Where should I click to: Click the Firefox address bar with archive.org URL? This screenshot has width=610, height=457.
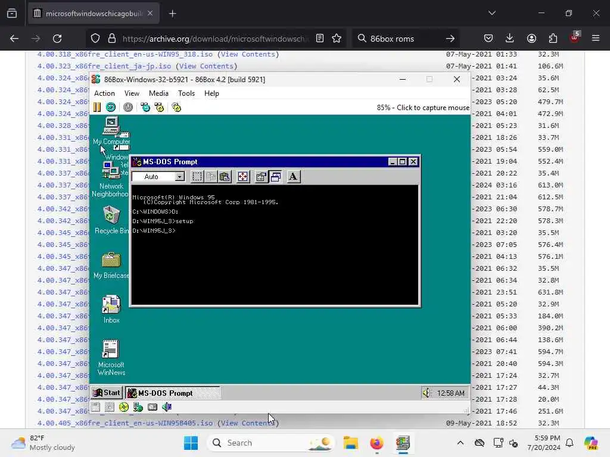click(x=216, y=39)
